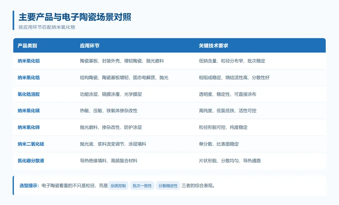Click the cell 结构陶瓷、陶瓷基板增韧、固态电解质、抛光
The image size is (339, 205).
point(124,77)
